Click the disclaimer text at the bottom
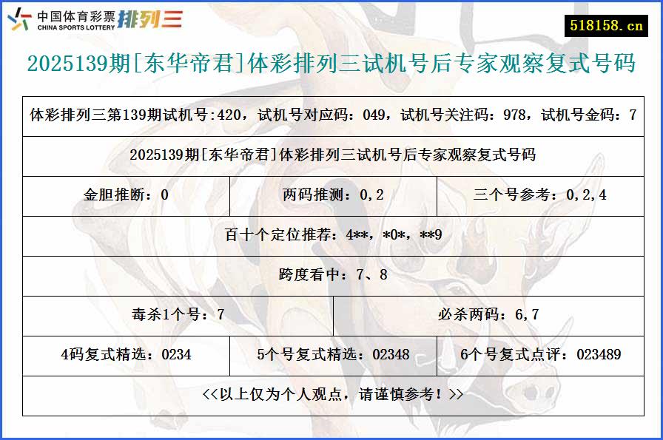This screenshot has height=440, width=663. [x=331, y=396]
